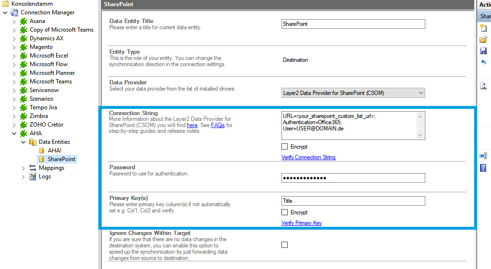Click the connection string scrollbar down arrow
This screenshot has height=269, width=491.
pyautogui.click(x=421, y=136)
